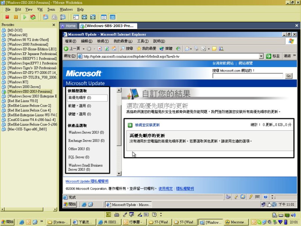Open IE Media (媒體) toolbar button
The width and height of the screenshot is (301, 226).
click(x=166, y=49)
